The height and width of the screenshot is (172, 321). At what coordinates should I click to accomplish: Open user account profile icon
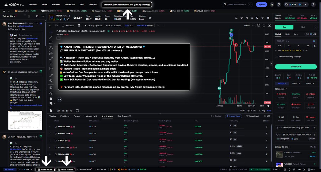coord(313,5)
